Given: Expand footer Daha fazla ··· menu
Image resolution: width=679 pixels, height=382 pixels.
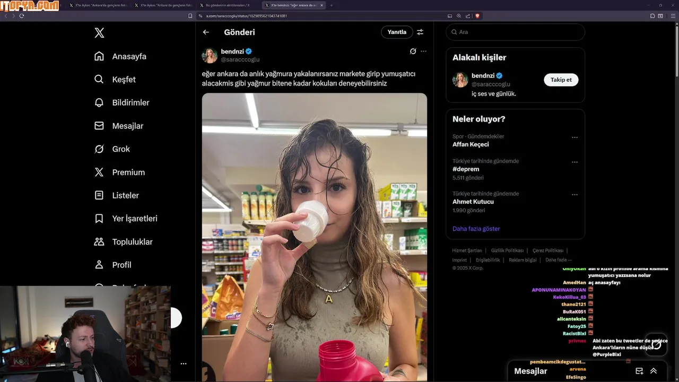Looking at the screenshot, I should tap(559, 260).
